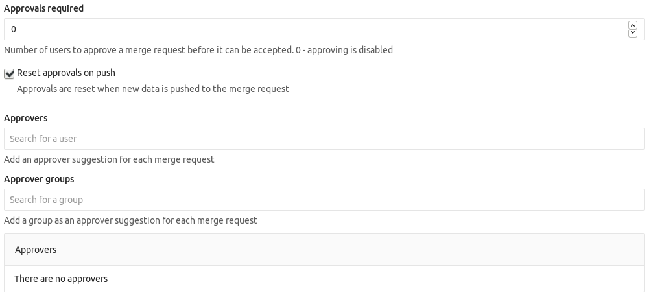Click the 'Approver groups' heading label
Viewport: 651px width, 295px height.
click(39, 179)
